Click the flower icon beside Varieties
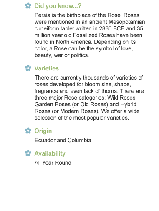This screenshot has width=159, height=211. click(28, 68)
